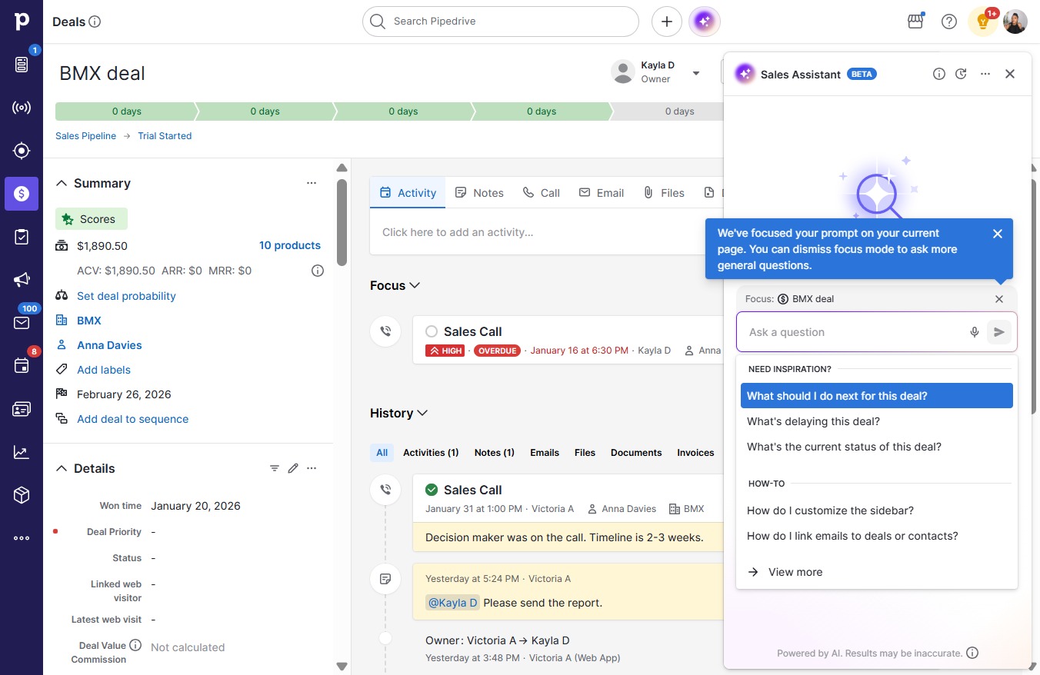1040x675 pixels.
Task: Open the Anna Davies contact link
Action: 109,345
